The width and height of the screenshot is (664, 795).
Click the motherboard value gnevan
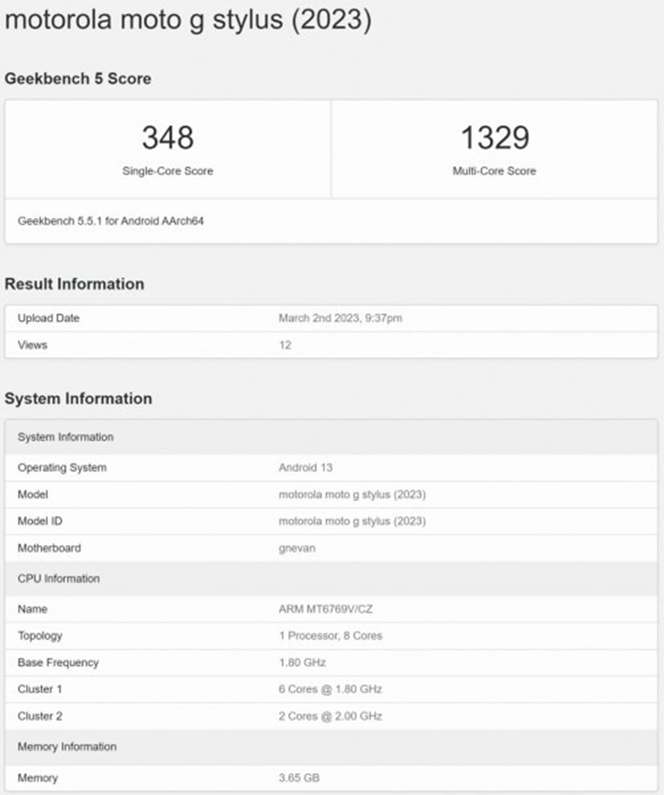pyautogui.click(x=296, y=549)
